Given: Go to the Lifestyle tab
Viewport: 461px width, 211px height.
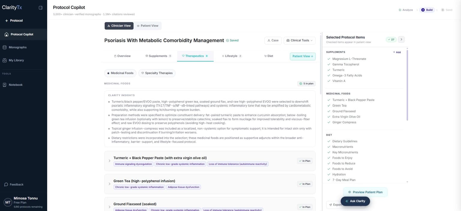Looking at the screenshot, I should tap(232, 56).
